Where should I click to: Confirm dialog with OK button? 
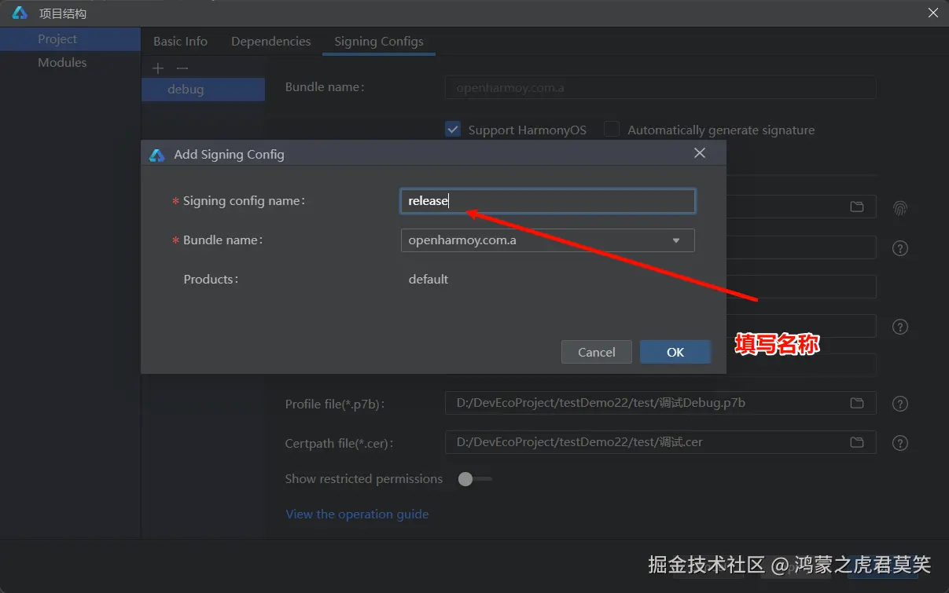click(675, 352)
